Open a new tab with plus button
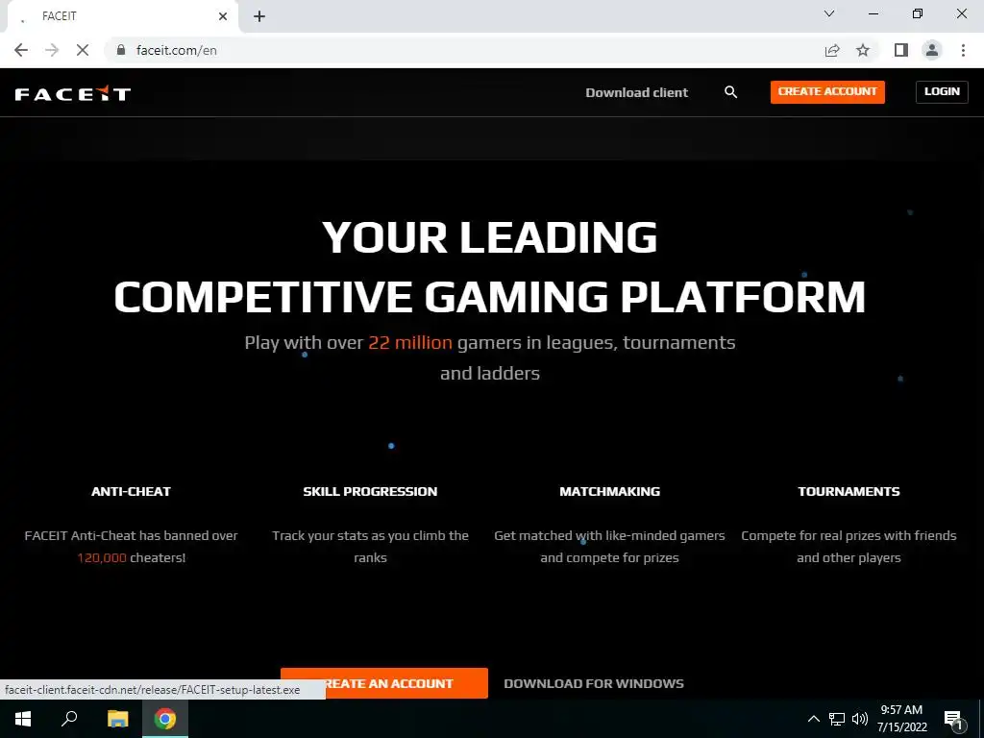Screen dimensions: 984x738 coord(259,16)
